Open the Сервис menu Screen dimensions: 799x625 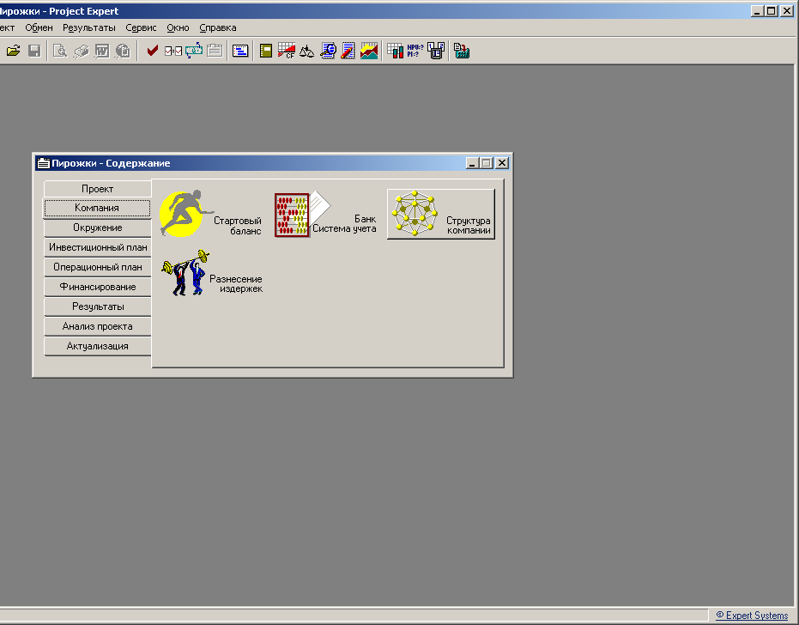click(141, 27)
